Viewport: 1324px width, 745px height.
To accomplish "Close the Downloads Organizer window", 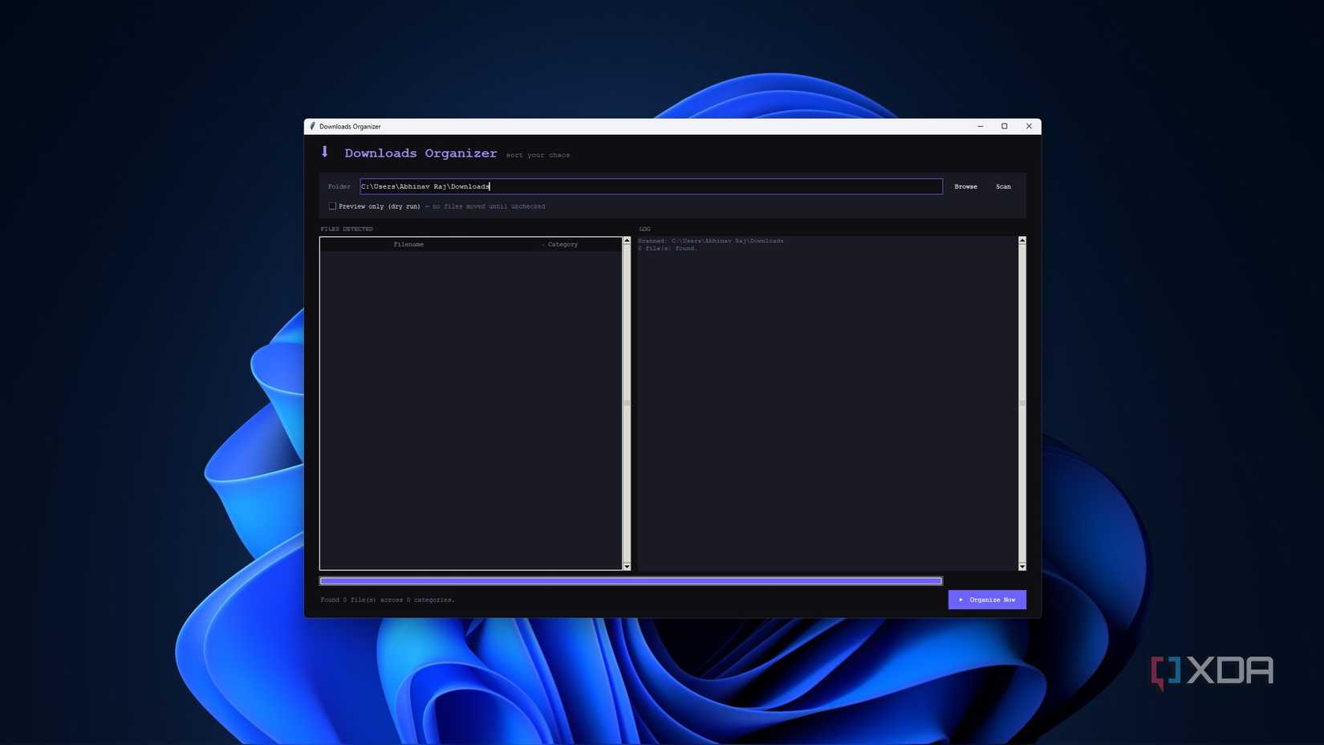I will click(x=1029, y=126).
